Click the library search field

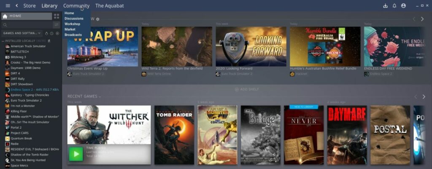[x=25, y=25]
